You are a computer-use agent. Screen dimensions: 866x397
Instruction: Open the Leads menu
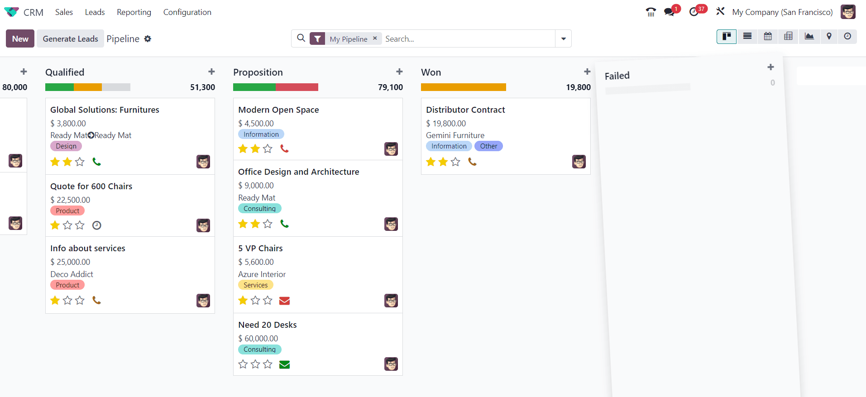pyautogui.click(x=95, y=12)
